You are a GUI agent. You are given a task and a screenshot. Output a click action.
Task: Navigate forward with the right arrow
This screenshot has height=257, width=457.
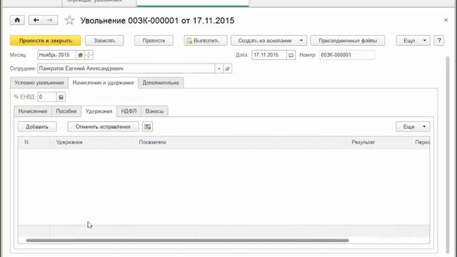tap(50, 20)
